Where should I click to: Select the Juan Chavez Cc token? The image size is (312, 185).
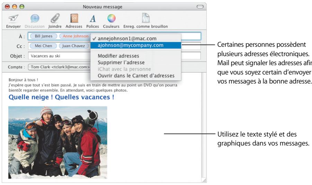coord(73,46)
